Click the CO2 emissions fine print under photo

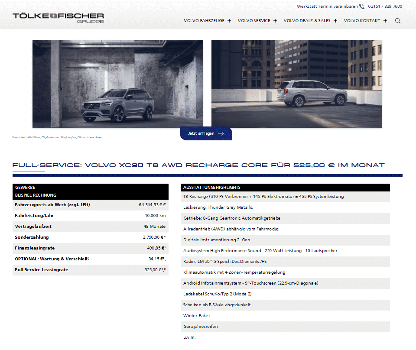[57, 137]
